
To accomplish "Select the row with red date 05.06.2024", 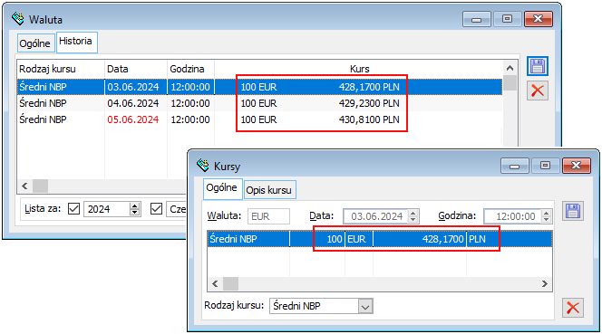I will pyautogui.click(x=259, y=119).
